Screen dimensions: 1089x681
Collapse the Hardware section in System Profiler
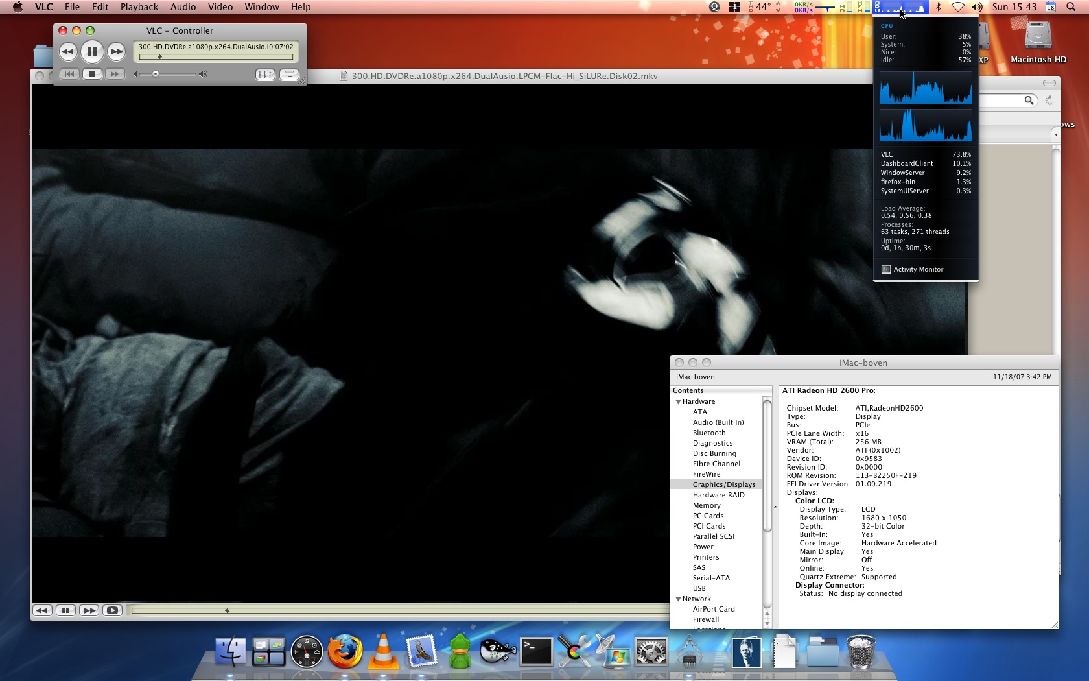(679, 401)
